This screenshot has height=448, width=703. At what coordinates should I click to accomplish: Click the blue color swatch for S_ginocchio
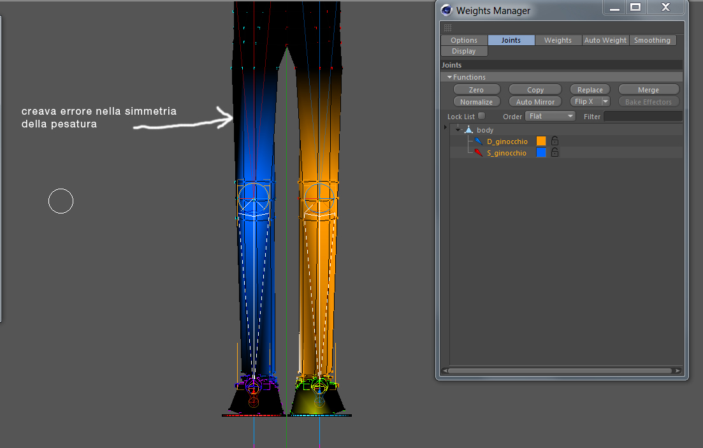[541, 152]
